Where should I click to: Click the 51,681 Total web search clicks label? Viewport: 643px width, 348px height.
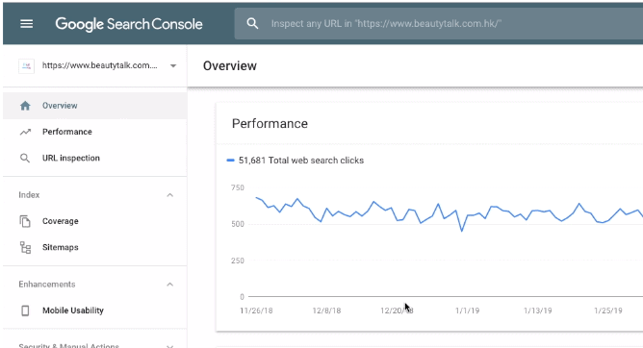coord(301,161)
